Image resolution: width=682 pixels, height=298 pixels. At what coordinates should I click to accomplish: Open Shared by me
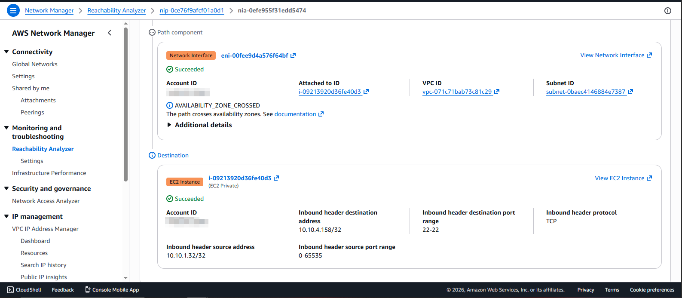click(31, 88)
